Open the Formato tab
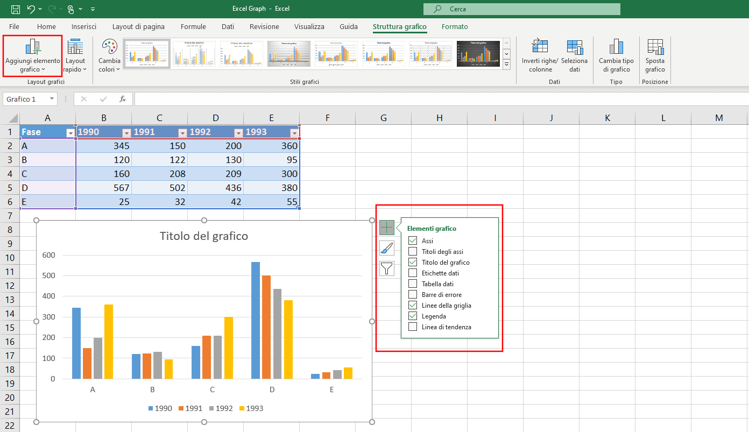Image resolution: width=749 pixels, height=432 pixels. [x=455, y=26]
